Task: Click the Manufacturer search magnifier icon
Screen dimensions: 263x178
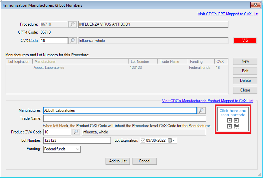Action: pyautogui.click(x=201, y=110)
